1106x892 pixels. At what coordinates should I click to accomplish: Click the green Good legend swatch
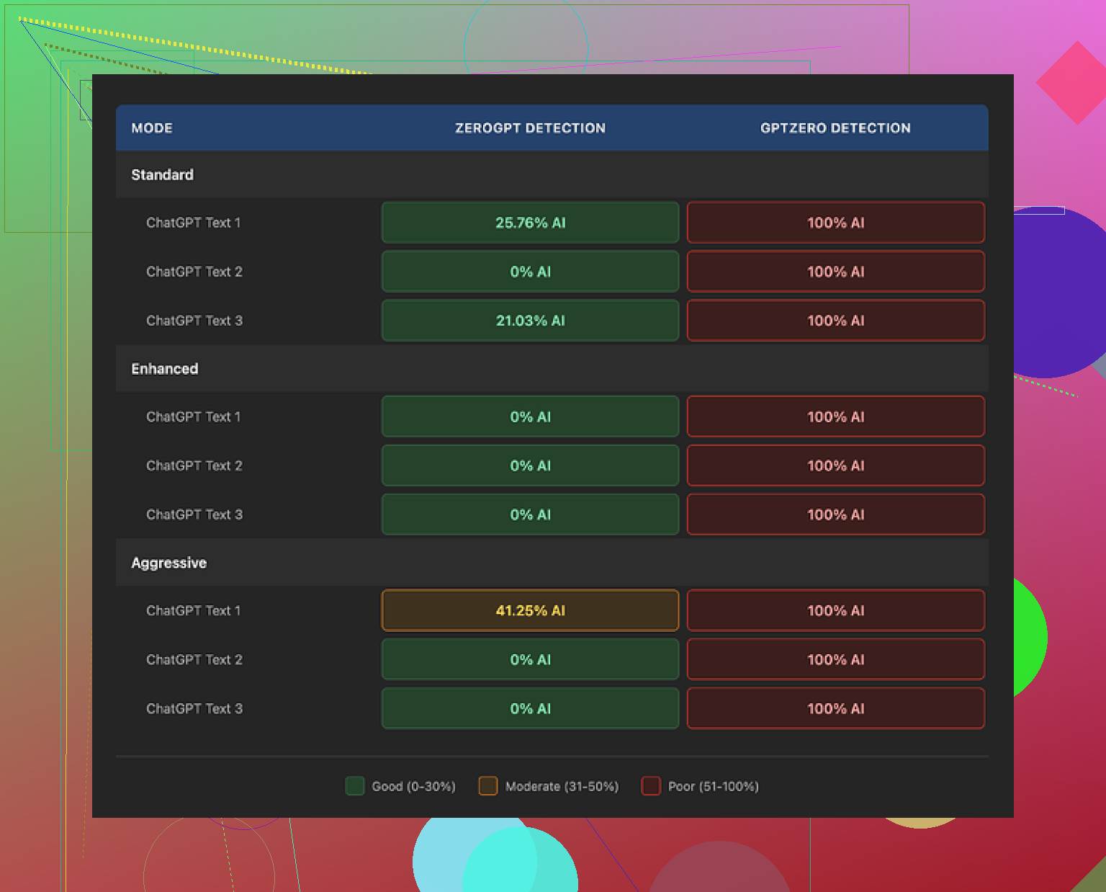click(354, 786)
